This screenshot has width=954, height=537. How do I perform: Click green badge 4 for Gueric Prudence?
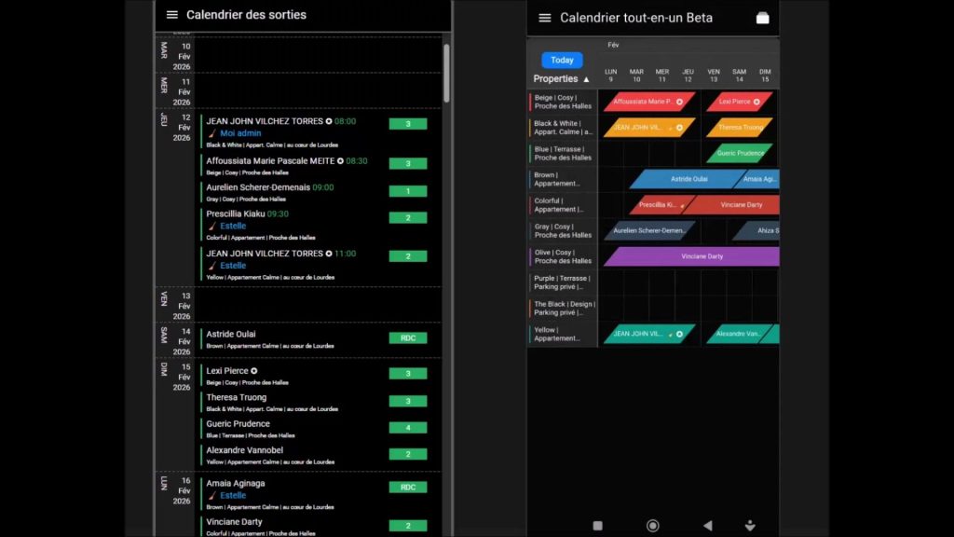[x=407, y=428]
